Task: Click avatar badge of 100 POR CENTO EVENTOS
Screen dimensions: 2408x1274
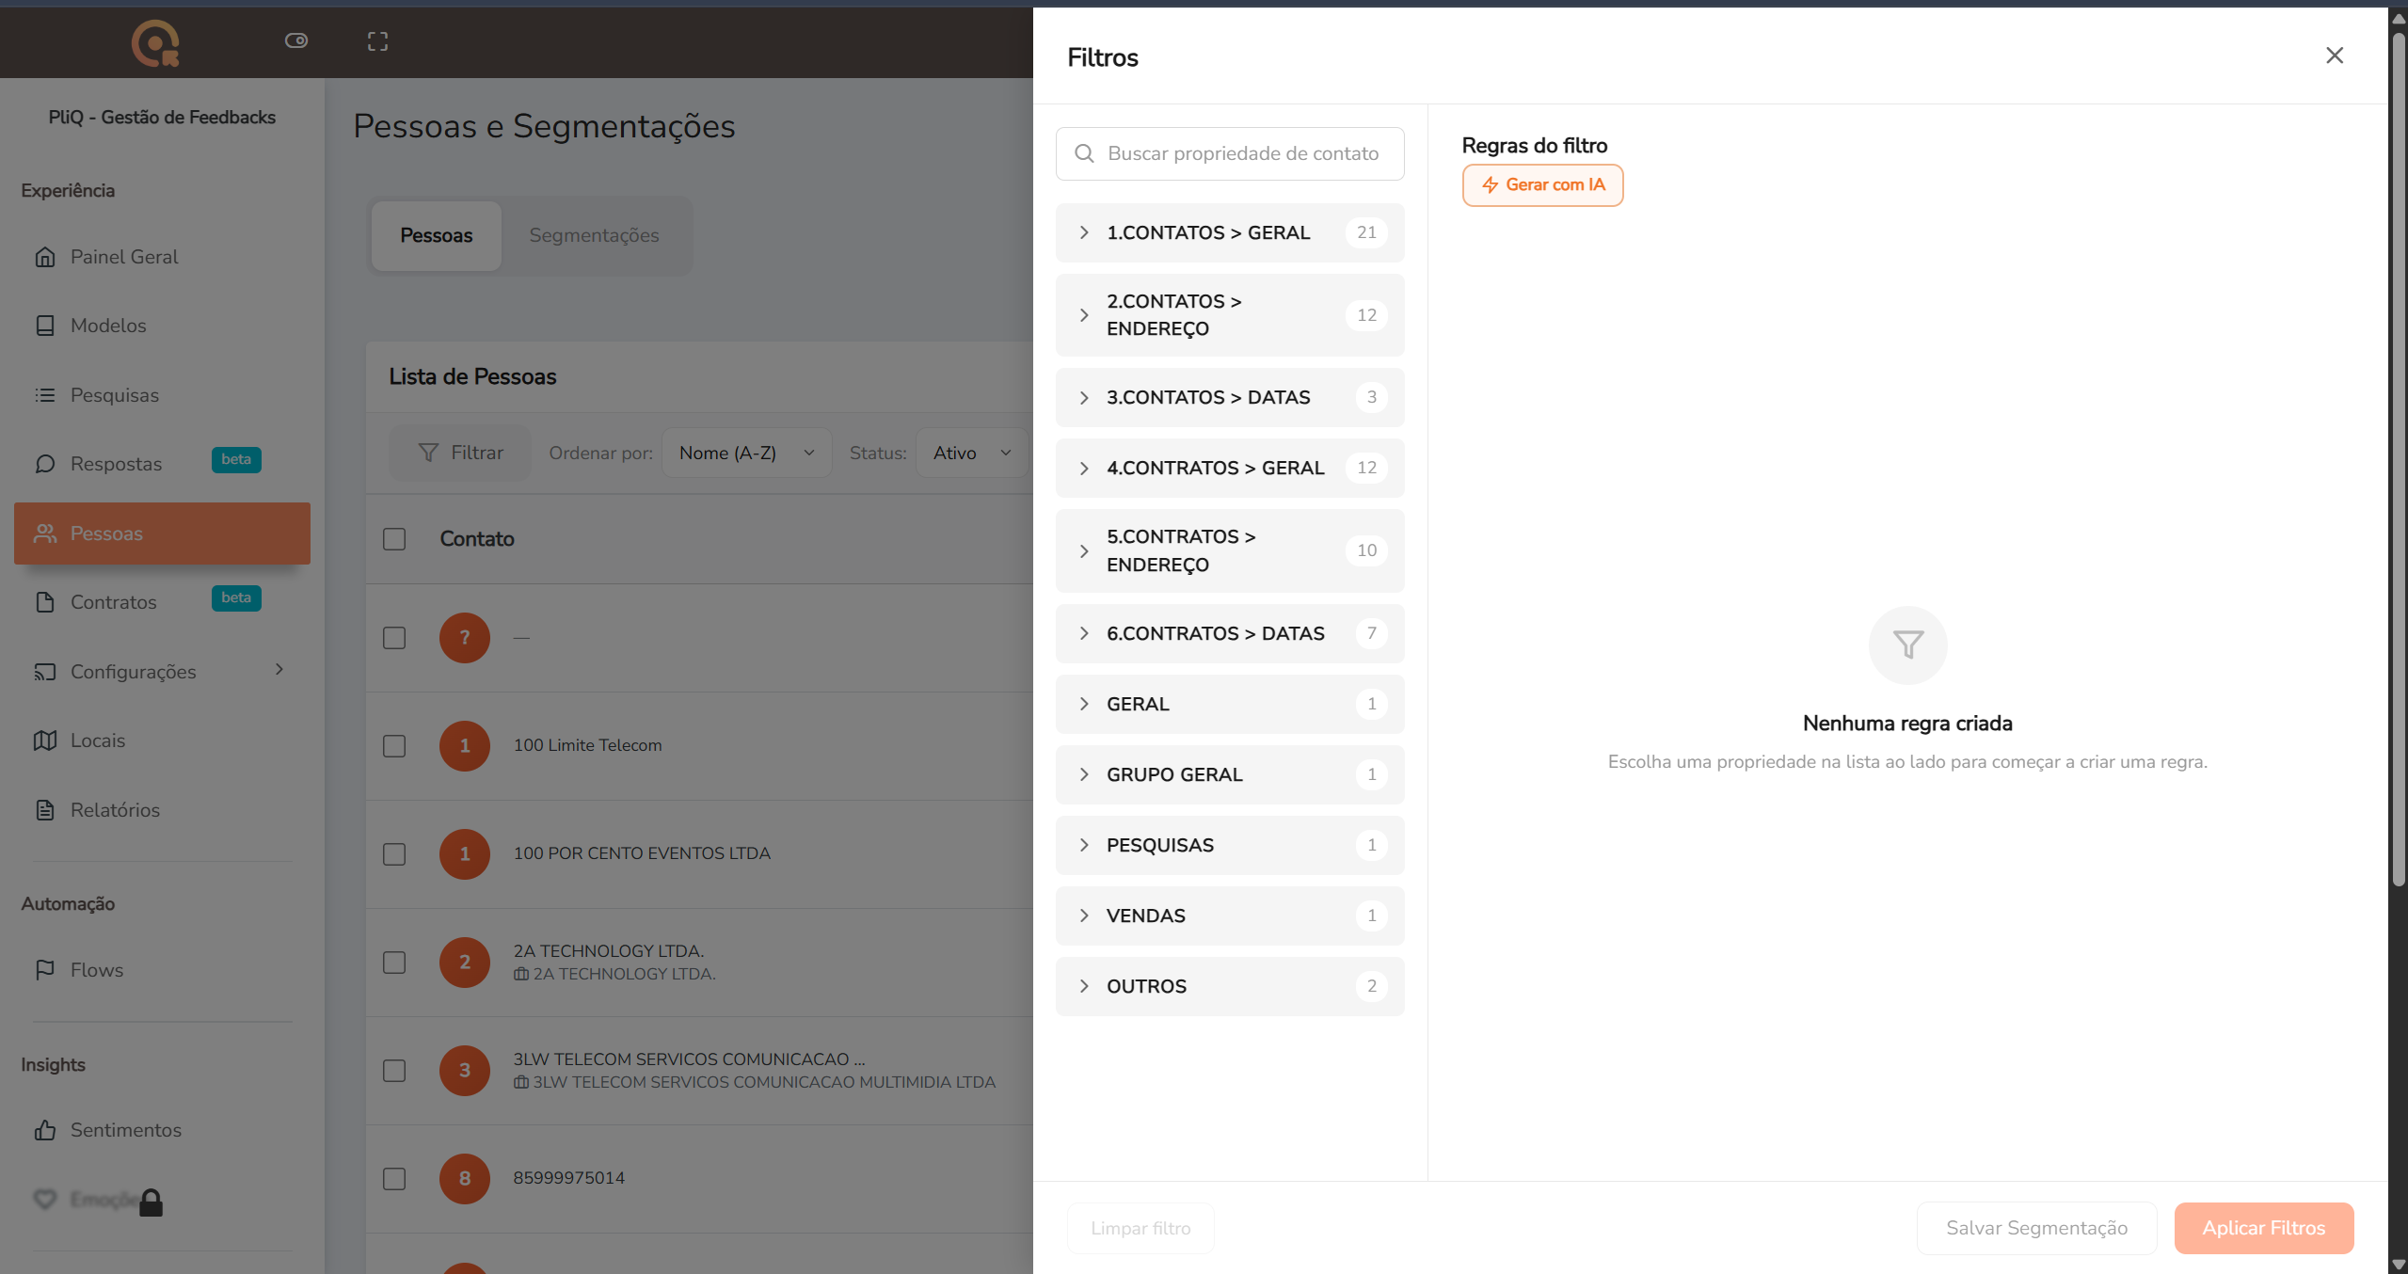Action: point(465,854)
